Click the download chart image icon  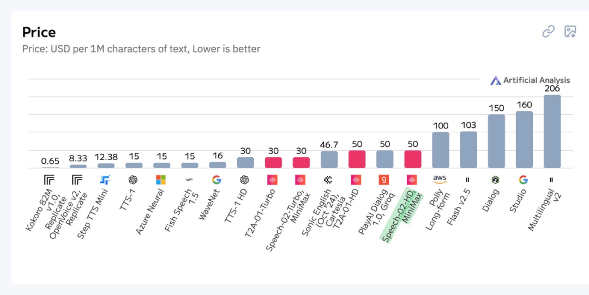[570, 32]
